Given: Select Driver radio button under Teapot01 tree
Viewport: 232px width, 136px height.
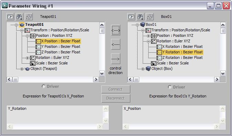Looking at the screenshot, I should point(43,86).
